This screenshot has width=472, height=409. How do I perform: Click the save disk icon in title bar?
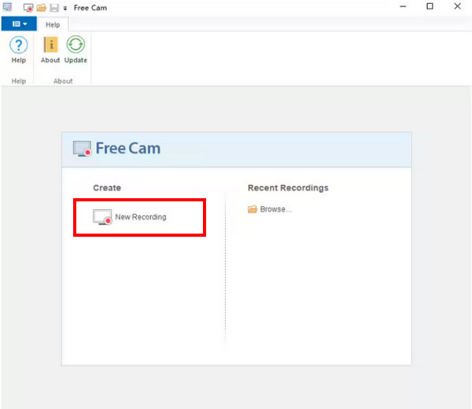tap(54, 8)
